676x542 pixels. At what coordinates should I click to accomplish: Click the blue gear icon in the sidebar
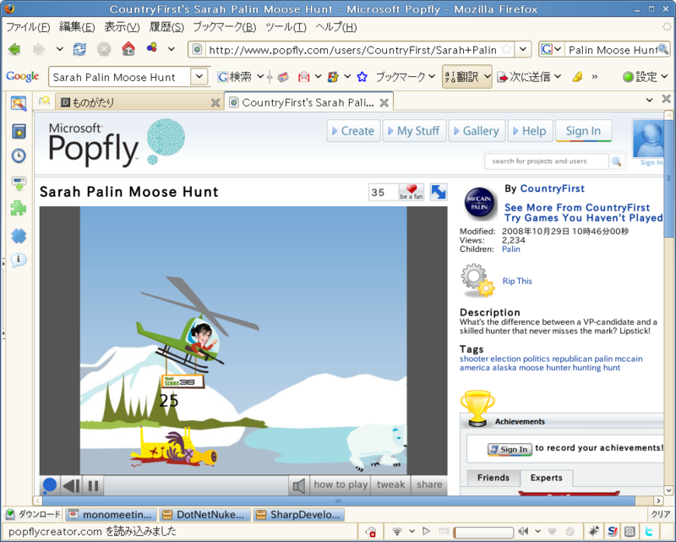click(x=19, y=236)
